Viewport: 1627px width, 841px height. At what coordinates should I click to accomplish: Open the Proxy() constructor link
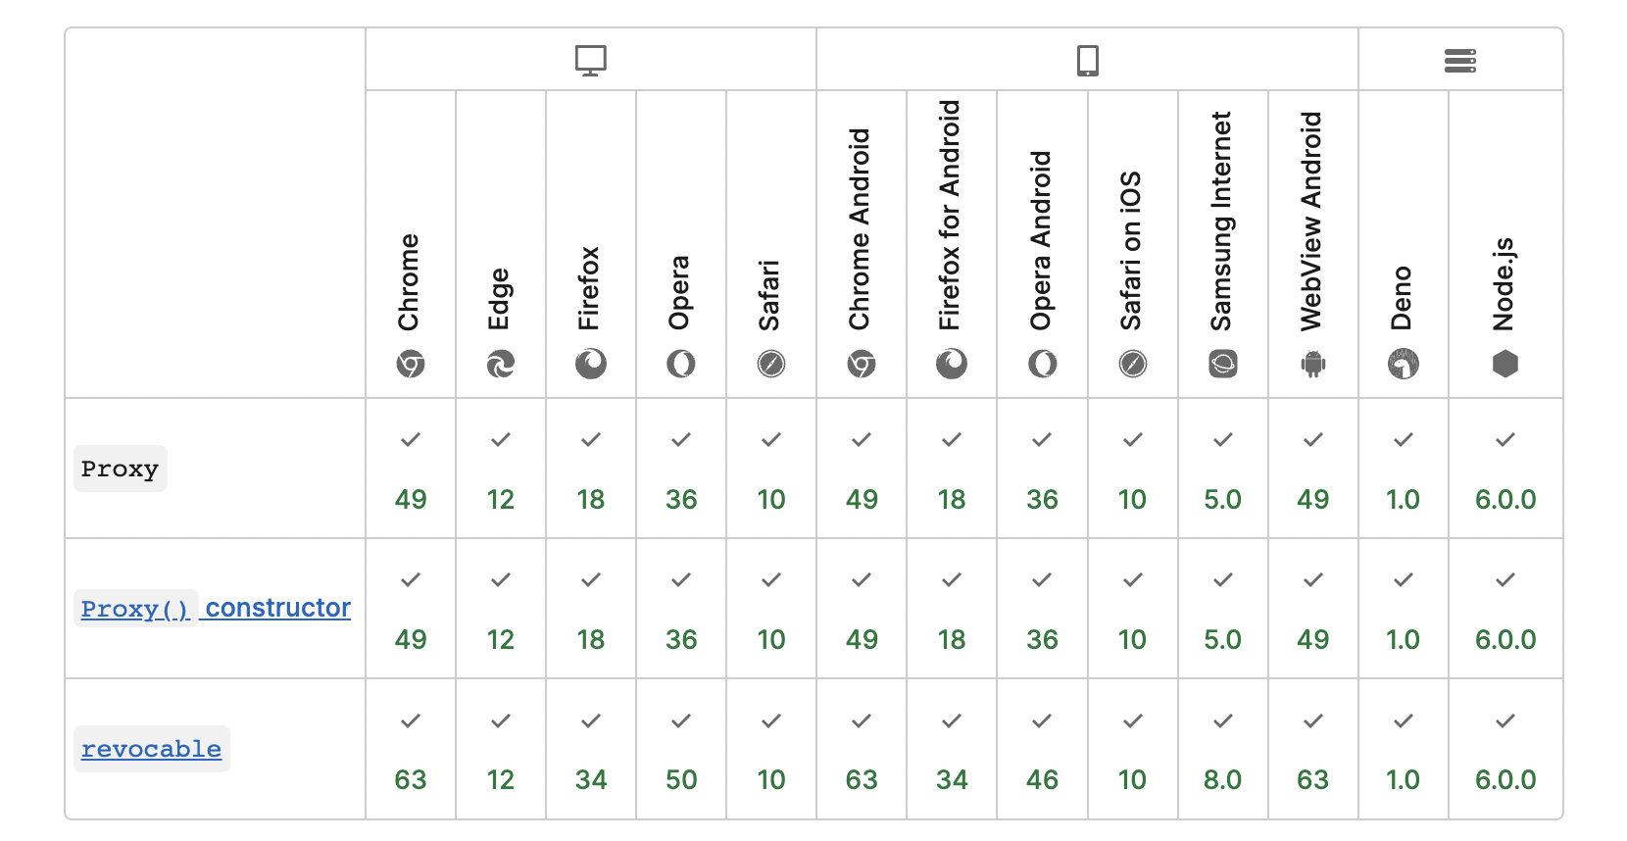click(x=216, y=609)
